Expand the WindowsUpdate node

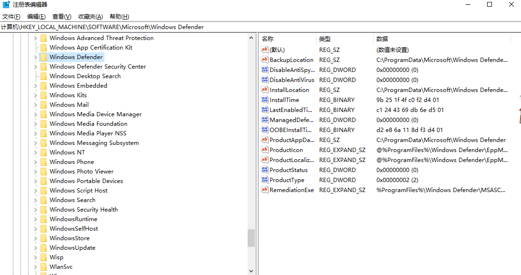coord(36,248)
